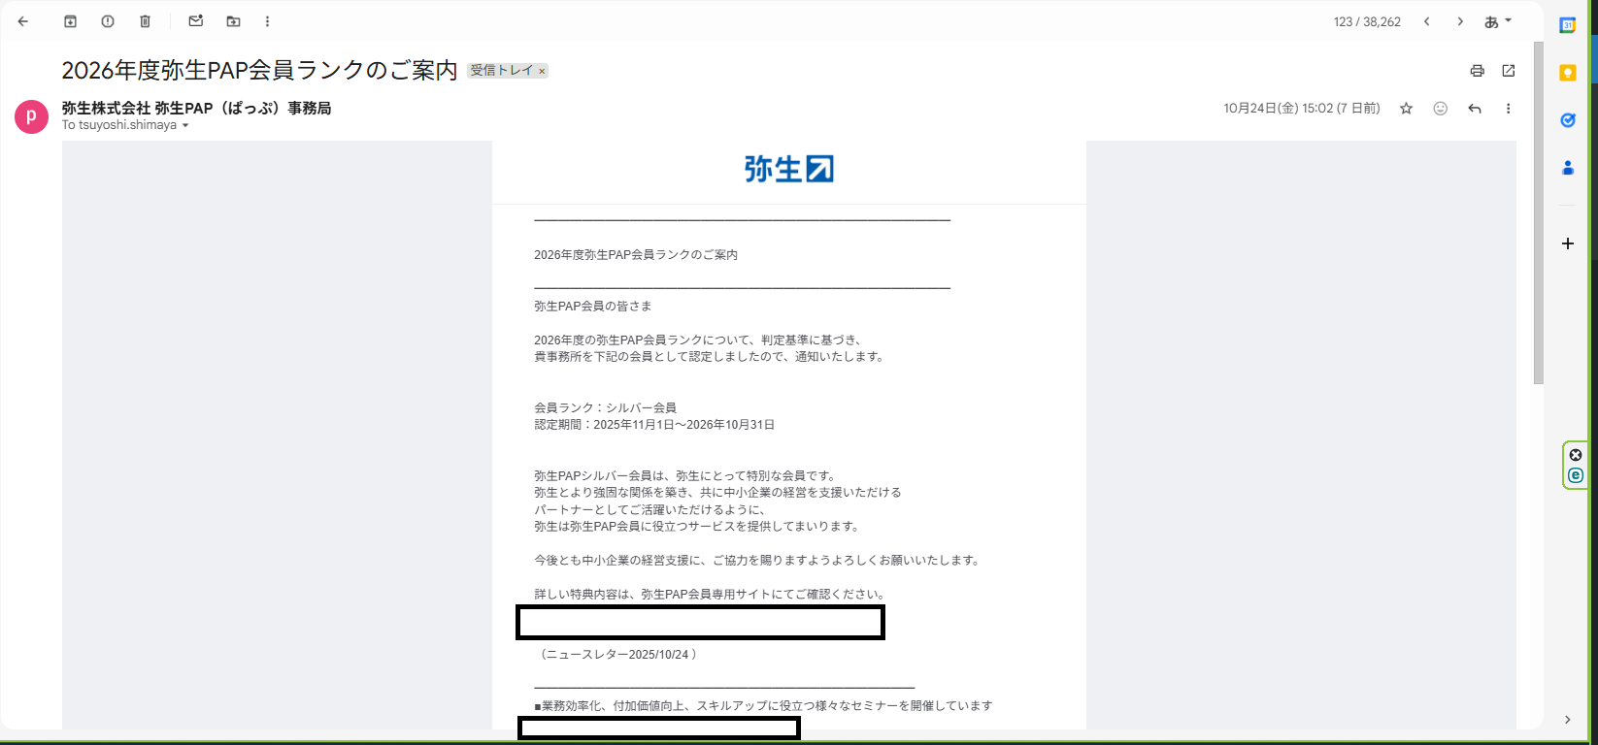Report this email as spam

tap(108, 21)
